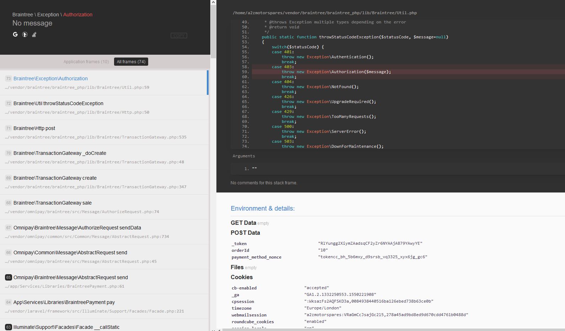Screen dimensions: 565x331
Task: Search the exception on Stack Overflow
Action: click(34, 34)
